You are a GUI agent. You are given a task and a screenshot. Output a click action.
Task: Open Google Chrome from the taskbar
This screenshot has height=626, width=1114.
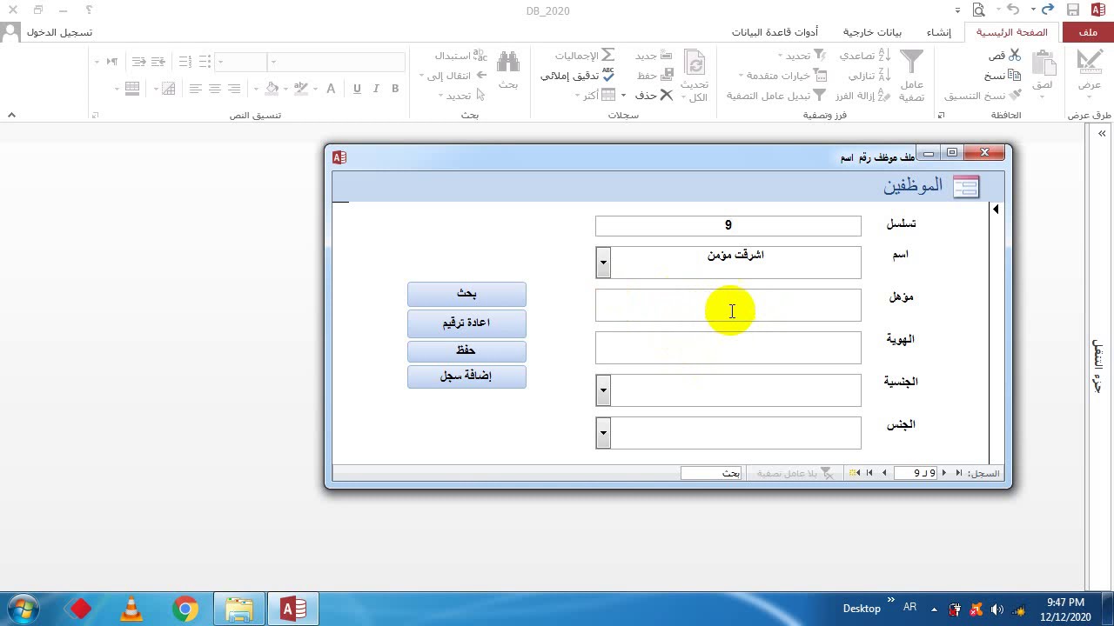[185, 609]
